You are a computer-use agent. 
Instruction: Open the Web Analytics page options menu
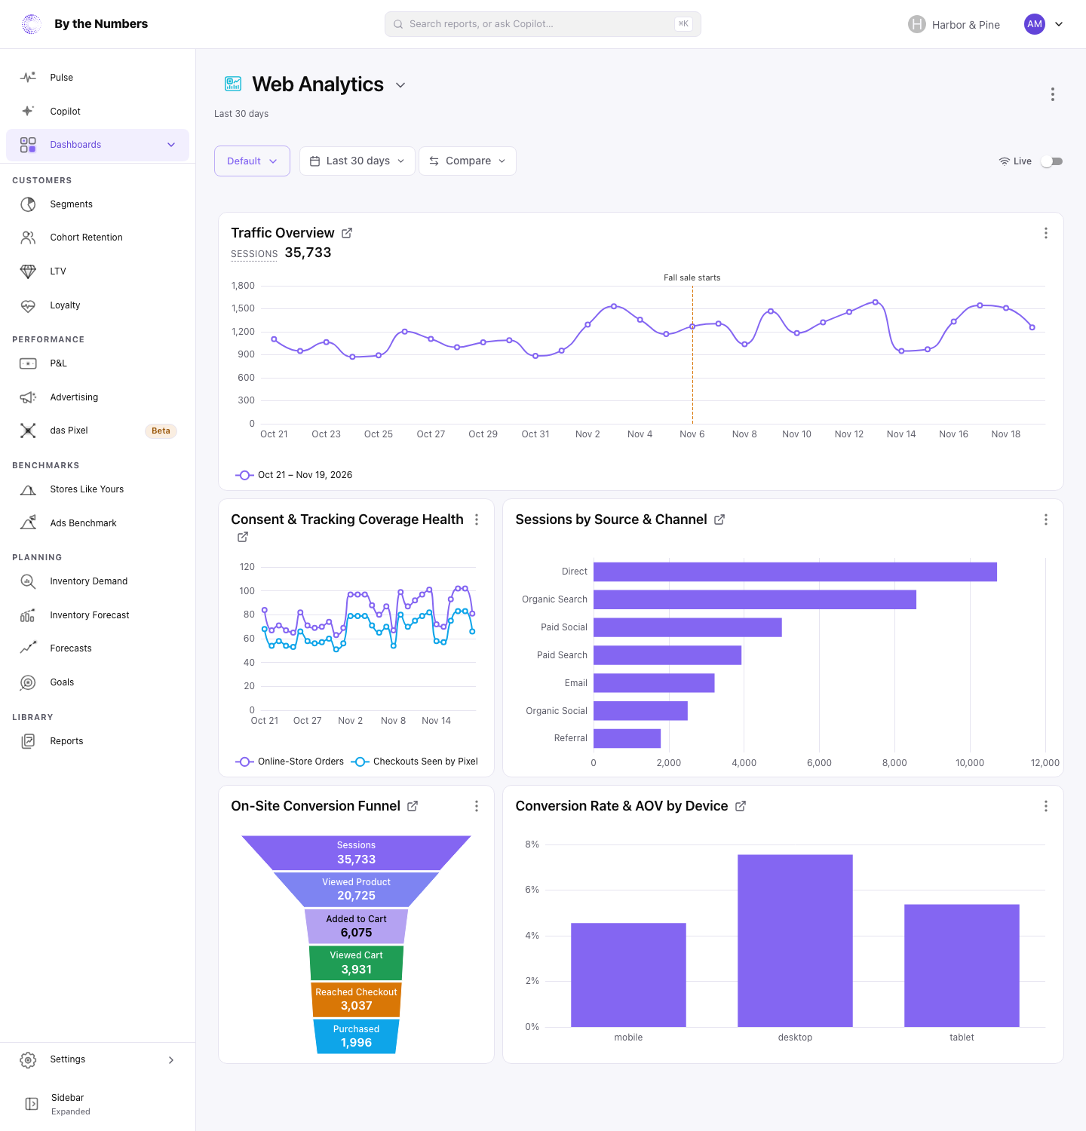click(1053, 94)
